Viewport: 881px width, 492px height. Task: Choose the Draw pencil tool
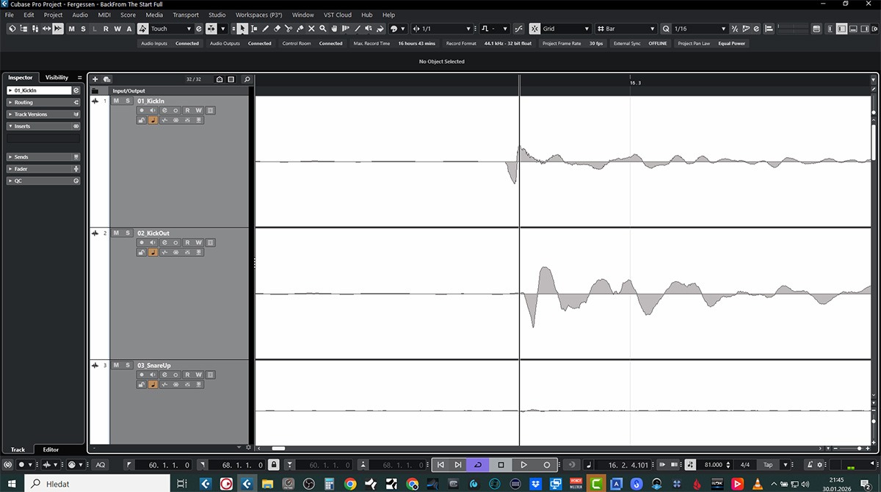[x=266, y=29]
